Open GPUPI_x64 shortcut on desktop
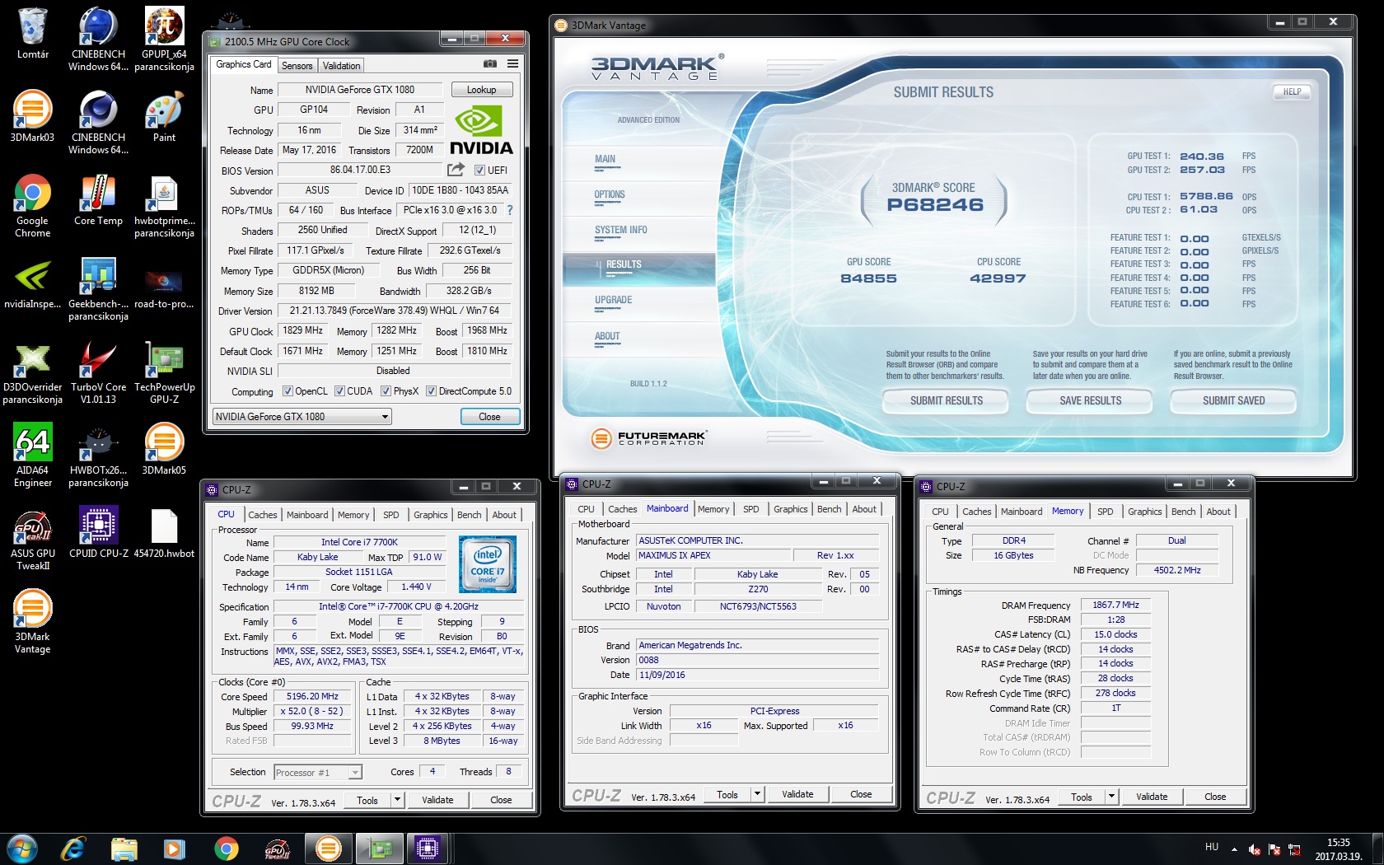1384x865 pixels. click(164, 38)
